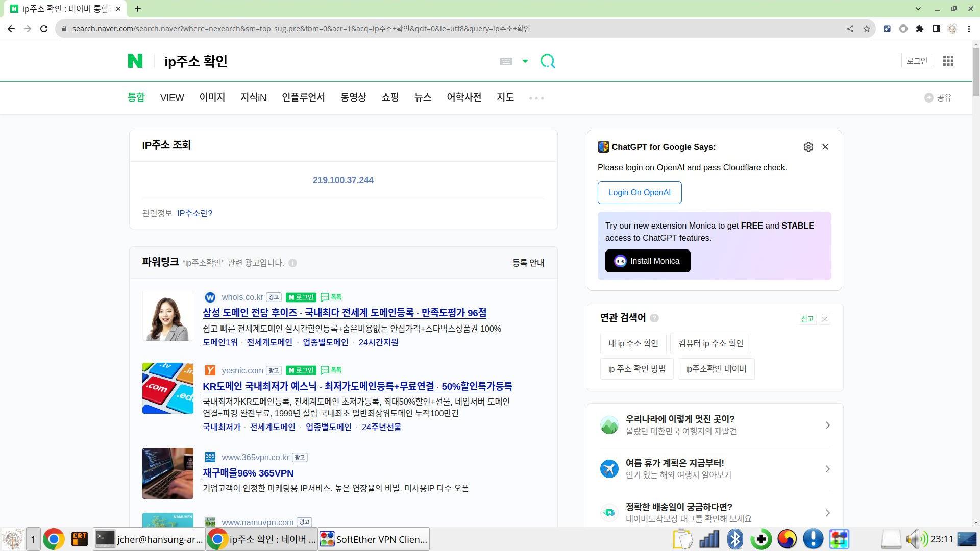The image size is (980, 551).
Task: Expand the 정확한 배송일이 궁금하다면? chevron
Action: click(828, 513)
